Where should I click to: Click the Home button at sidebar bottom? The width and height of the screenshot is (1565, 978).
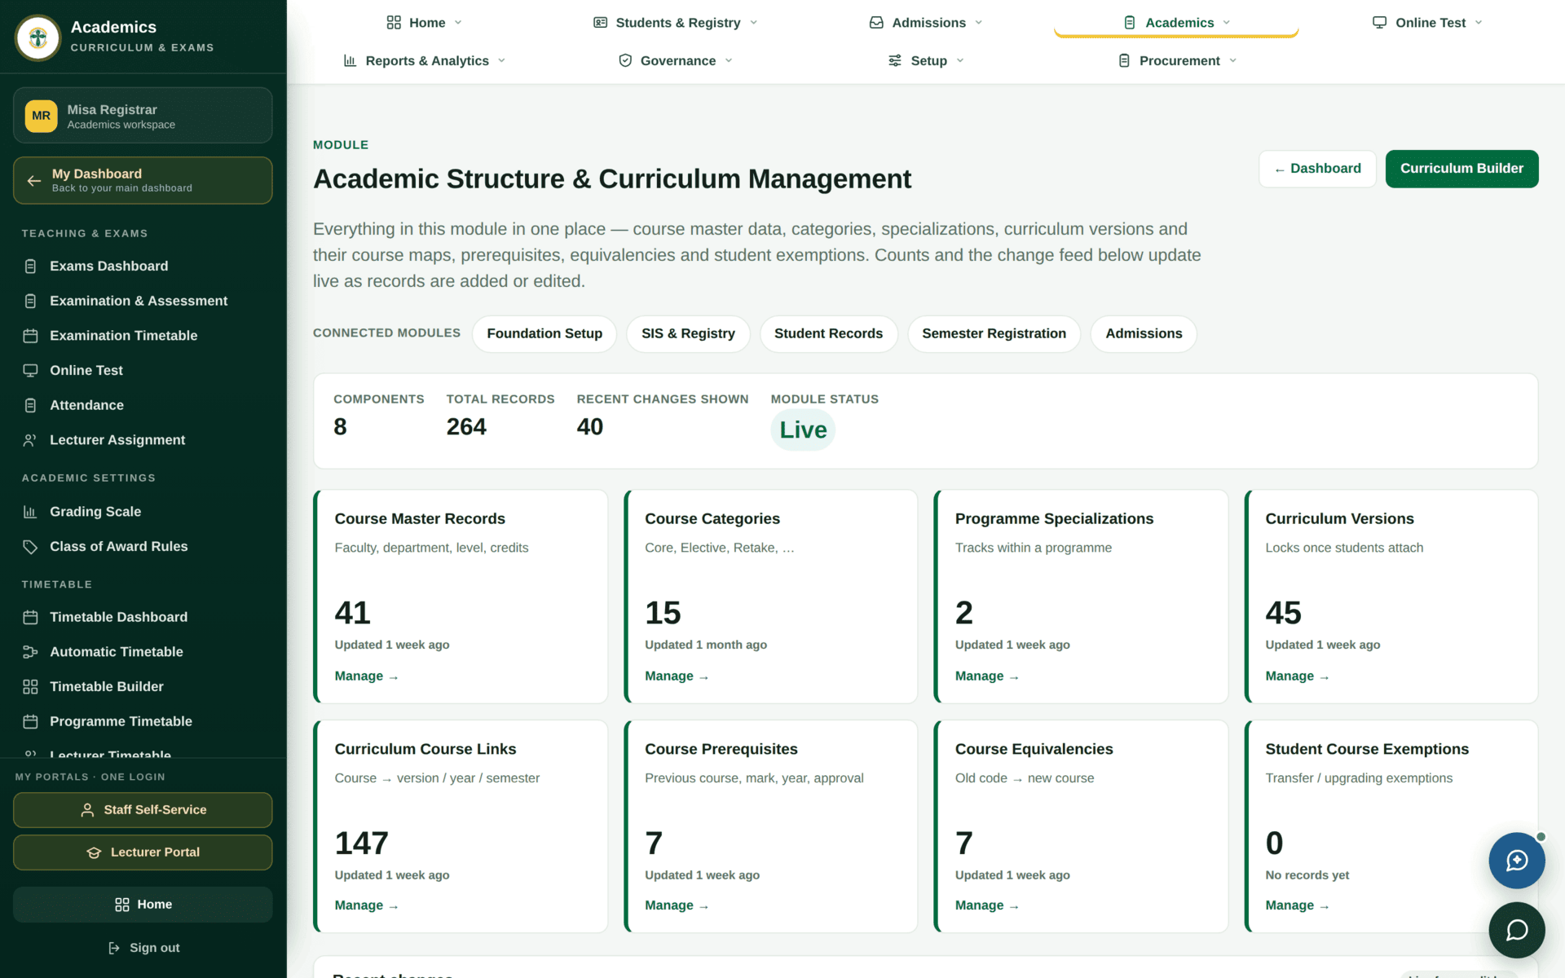tap(143, 905)
